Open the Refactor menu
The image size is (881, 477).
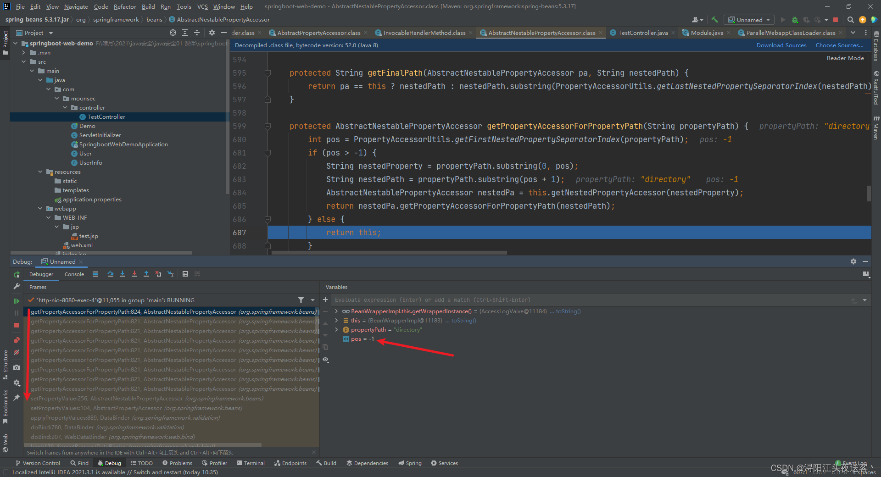[125, 6]
